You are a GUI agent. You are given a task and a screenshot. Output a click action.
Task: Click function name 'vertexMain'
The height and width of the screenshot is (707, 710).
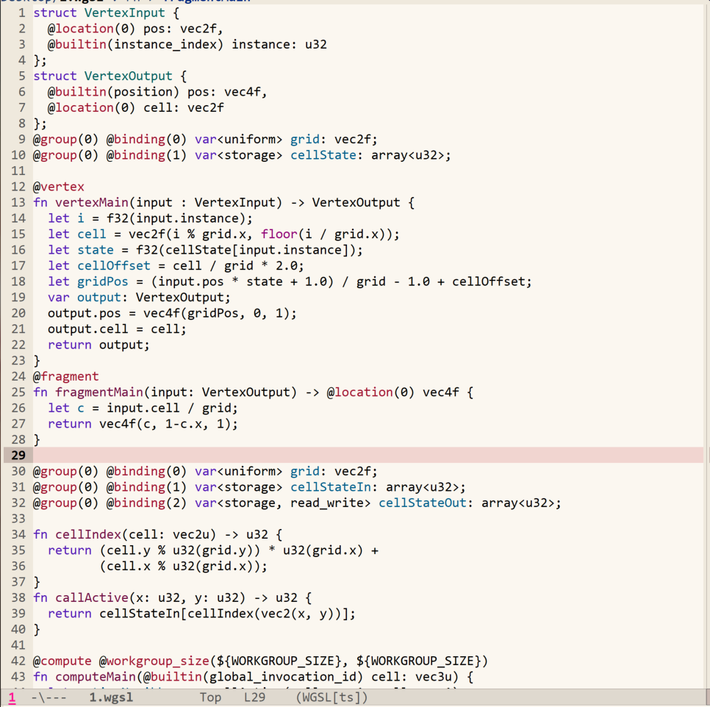pos(92,203)
